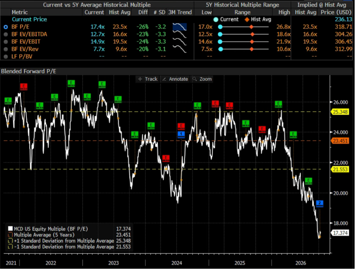Click the Price (USD) column header
This screenshot has width=356, height=270.
pyautogui.click(x=336, y=12)
